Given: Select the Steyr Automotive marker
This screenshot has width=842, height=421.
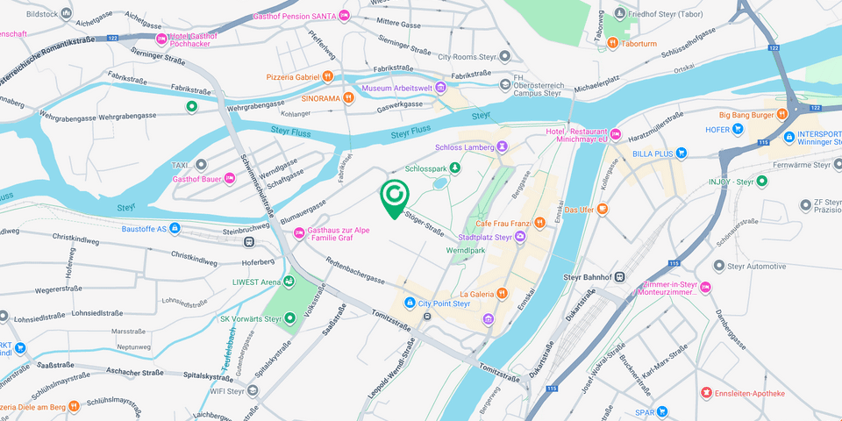Looking at the screenshot, I should (x=719, y=266).
